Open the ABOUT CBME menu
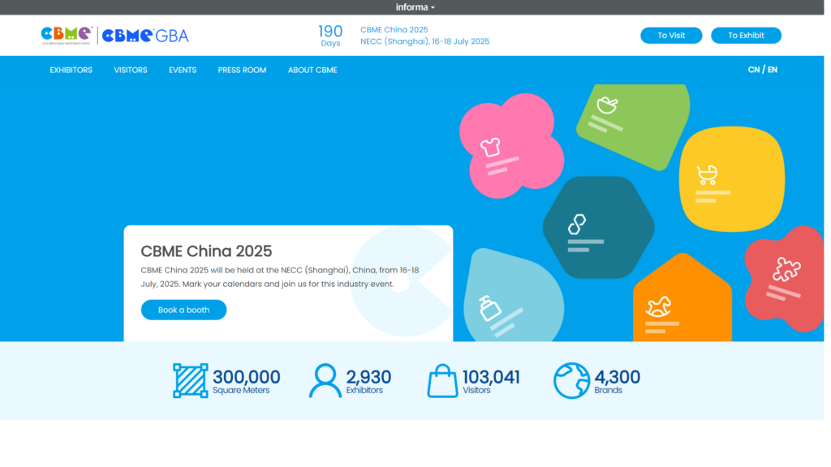This screenshot has width=831, height=467. click(312, 70)
